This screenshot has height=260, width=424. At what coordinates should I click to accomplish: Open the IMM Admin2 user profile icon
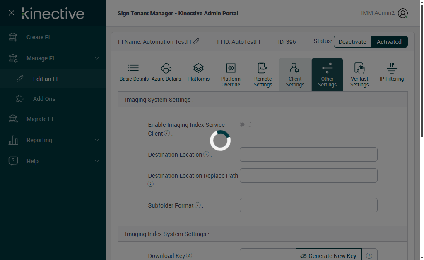[402, 13]
